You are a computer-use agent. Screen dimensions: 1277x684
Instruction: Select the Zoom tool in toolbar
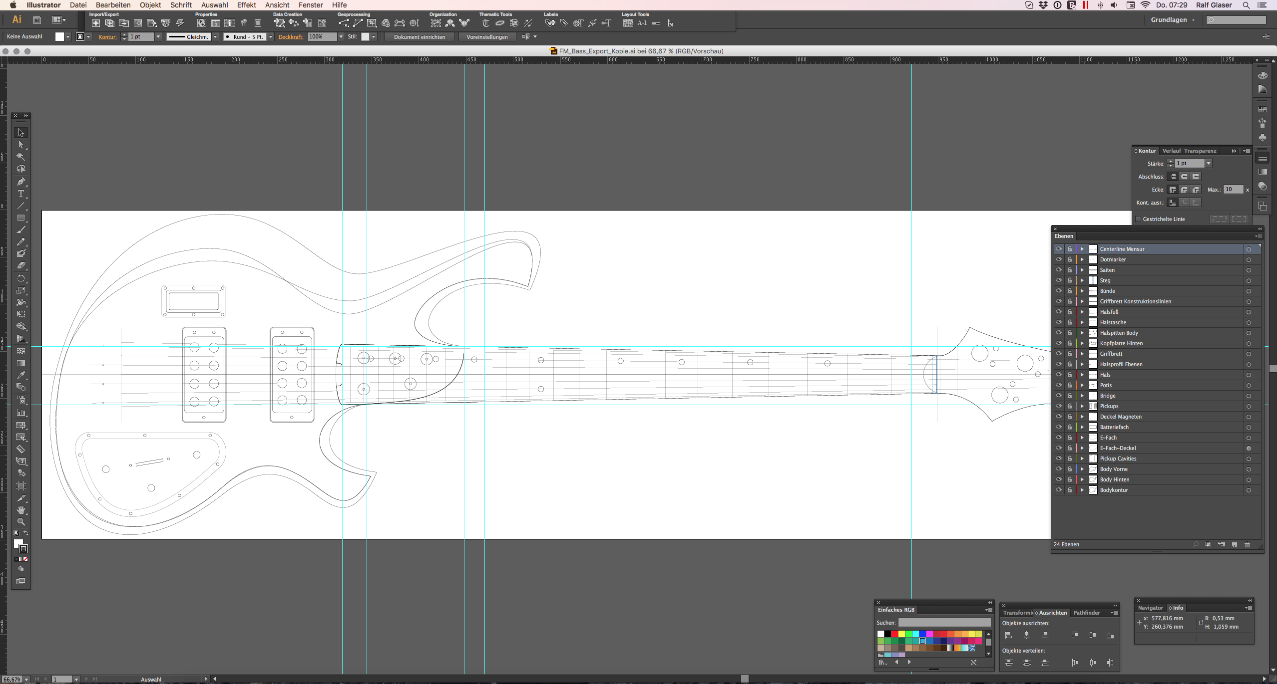coord(23,522)
